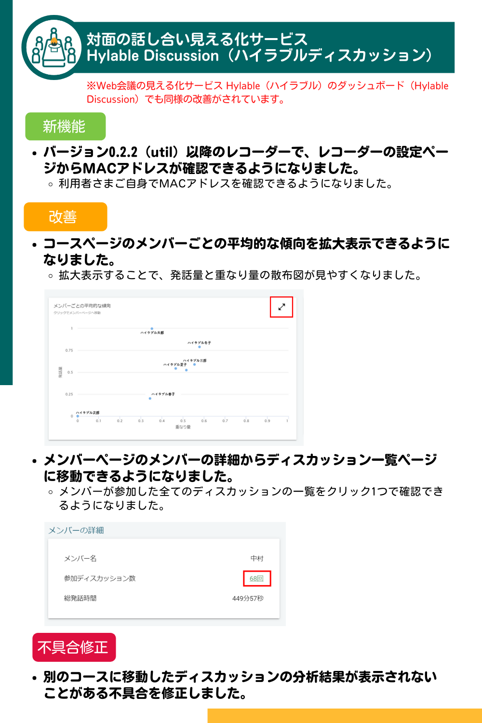Click the 参加ディスカッション数 row label
This screenshot has width=482, height=723.
(100, 578)
